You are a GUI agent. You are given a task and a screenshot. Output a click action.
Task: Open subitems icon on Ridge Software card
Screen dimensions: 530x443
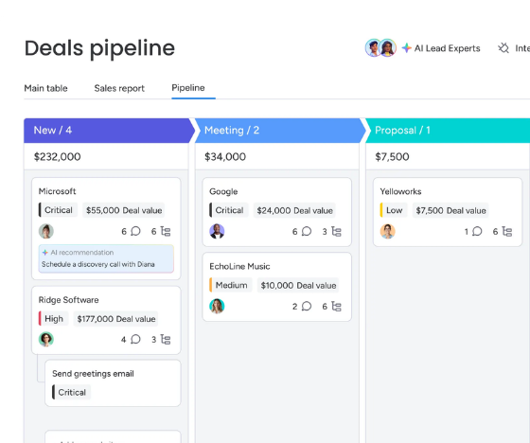coord(166,339)
